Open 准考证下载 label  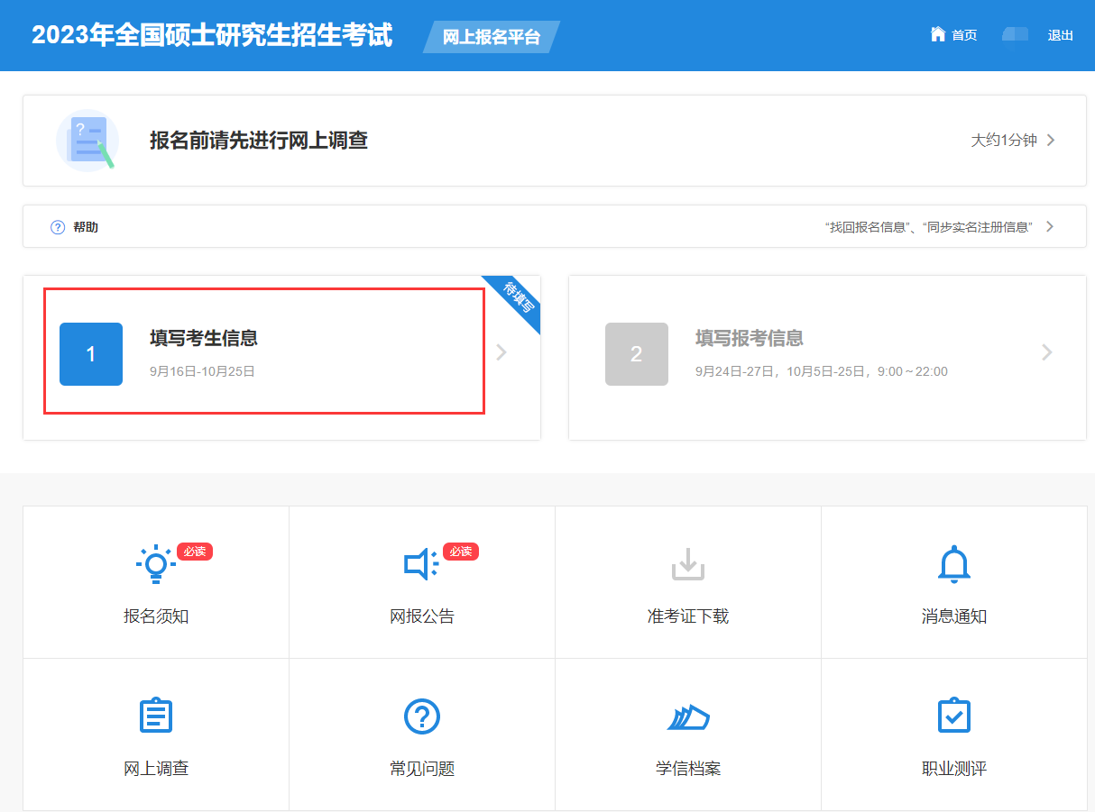click(x=688, y=616)
